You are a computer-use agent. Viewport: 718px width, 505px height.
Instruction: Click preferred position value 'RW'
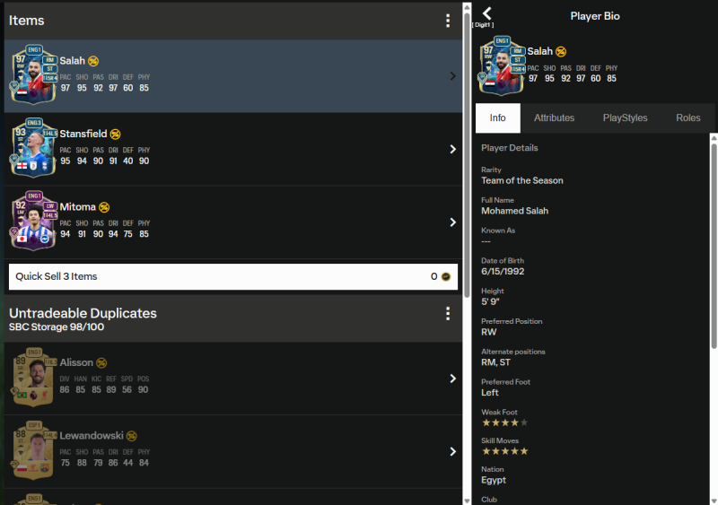tap(488, 332)
